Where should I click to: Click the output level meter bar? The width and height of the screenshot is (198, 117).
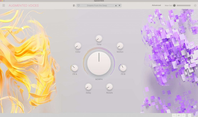click(x=183, y=6)
